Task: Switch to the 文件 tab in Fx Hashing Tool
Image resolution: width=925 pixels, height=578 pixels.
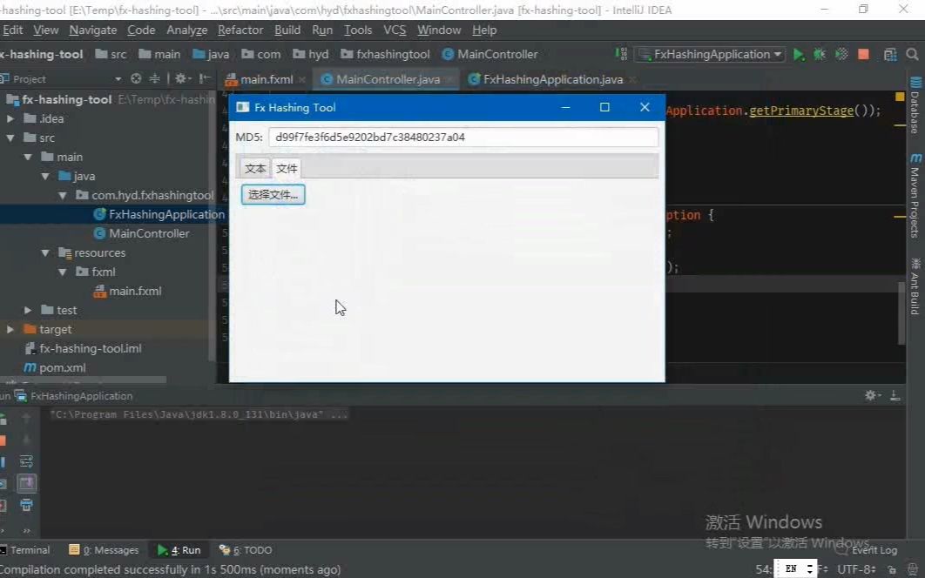Action: [x=287, y=167]
